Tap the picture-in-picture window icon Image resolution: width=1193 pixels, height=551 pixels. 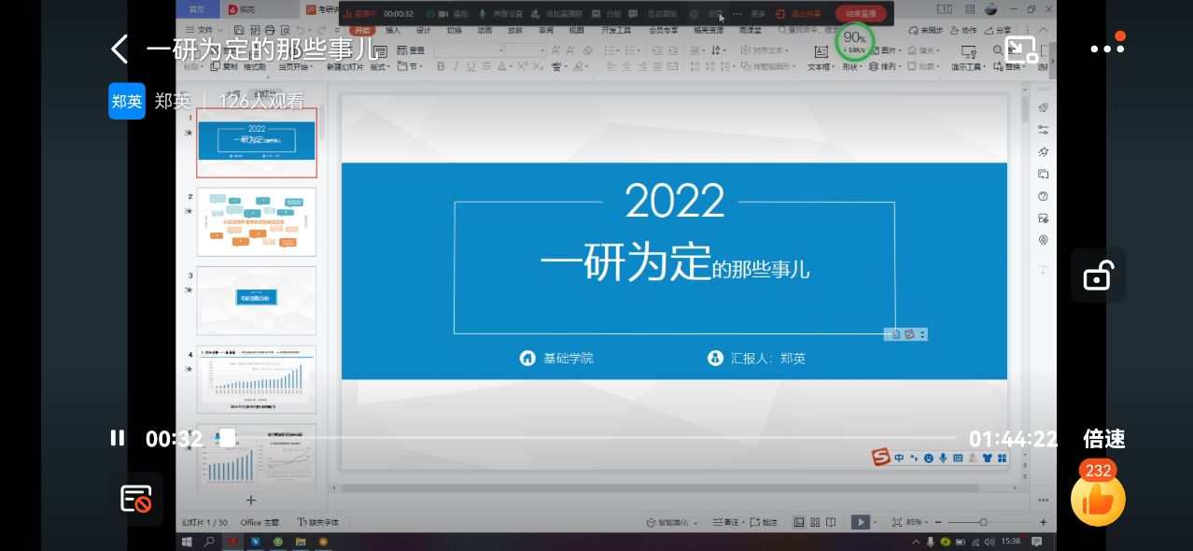click(1022, 50)
